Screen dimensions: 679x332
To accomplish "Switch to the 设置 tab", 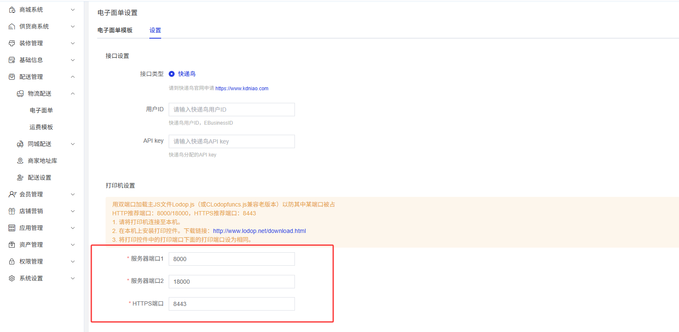I will pos(155,30).
